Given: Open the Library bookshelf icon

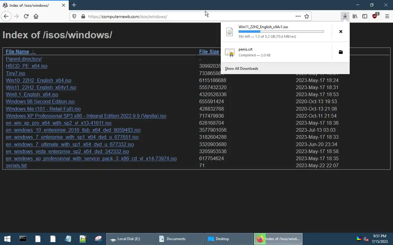Looking at the screenshot, I should click(x=355, y=16).
